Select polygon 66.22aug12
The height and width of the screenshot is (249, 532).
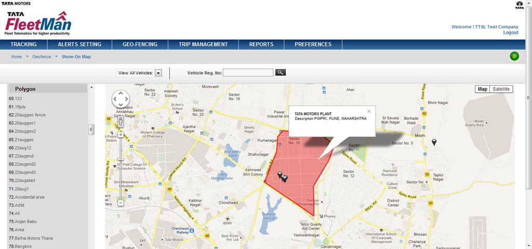pos(20,148)
